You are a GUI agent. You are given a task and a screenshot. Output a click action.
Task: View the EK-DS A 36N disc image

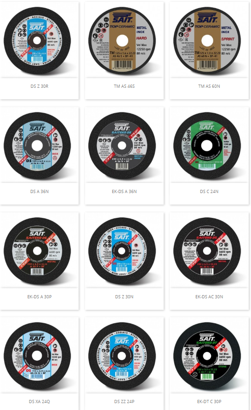pos(122,146)
